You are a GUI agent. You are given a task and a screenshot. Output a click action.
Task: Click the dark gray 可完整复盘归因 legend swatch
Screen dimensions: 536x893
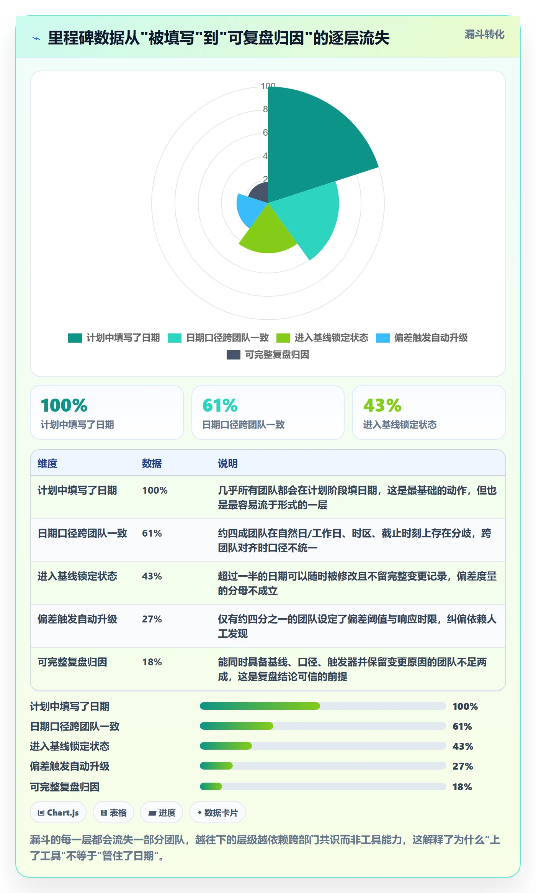coord(234,355)
